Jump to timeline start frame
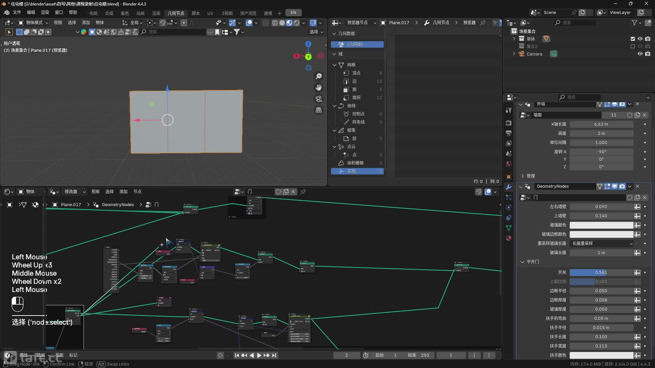Screen dimensions: 655x368 [x=237, y=355]
